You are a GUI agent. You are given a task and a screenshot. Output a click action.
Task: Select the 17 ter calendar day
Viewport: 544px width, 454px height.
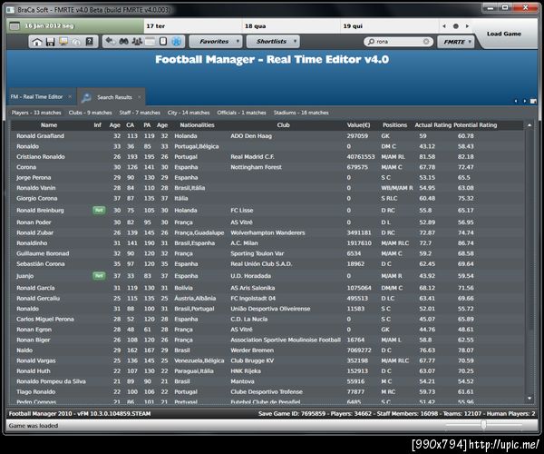192,26
